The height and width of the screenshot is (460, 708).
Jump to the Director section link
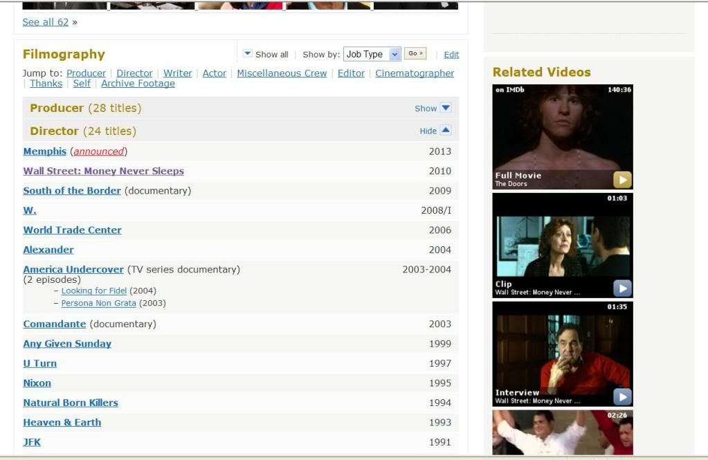(x=134, y=73)
